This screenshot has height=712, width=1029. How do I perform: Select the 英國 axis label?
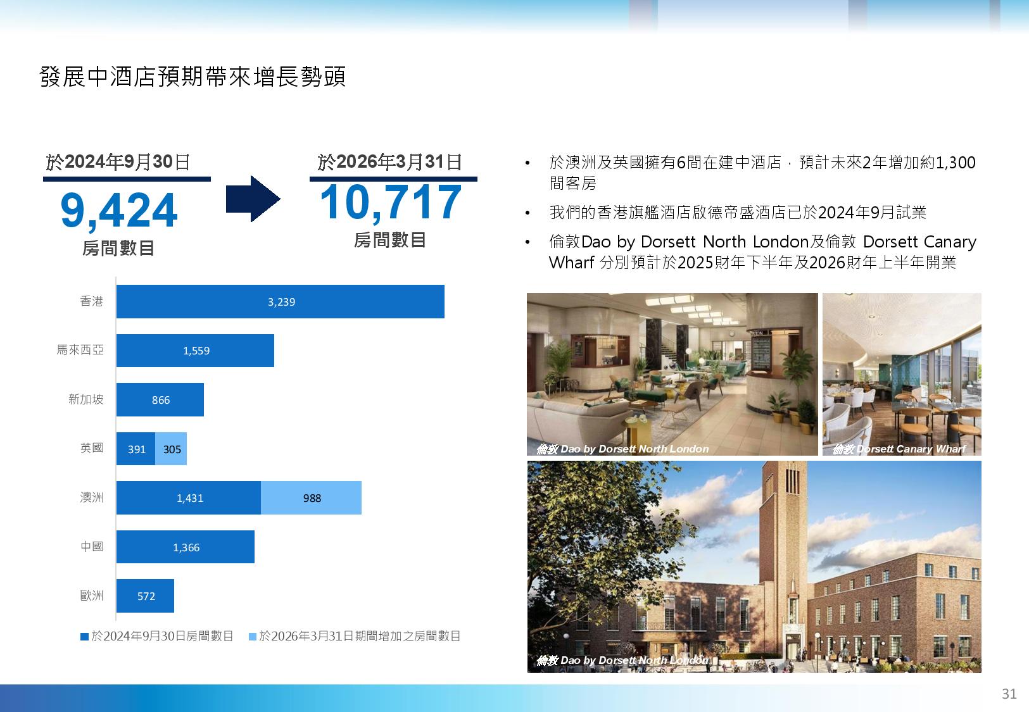[92, 448]
